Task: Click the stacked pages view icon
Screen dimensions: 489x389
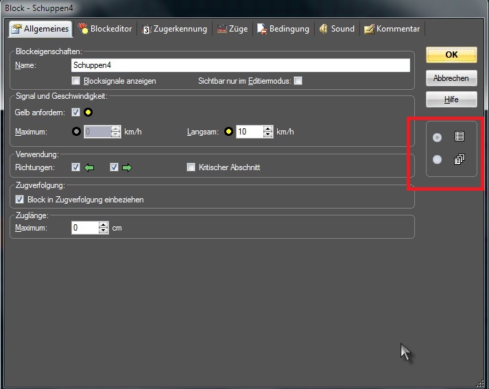Action: pyautogui.click(x=460, y=159)
